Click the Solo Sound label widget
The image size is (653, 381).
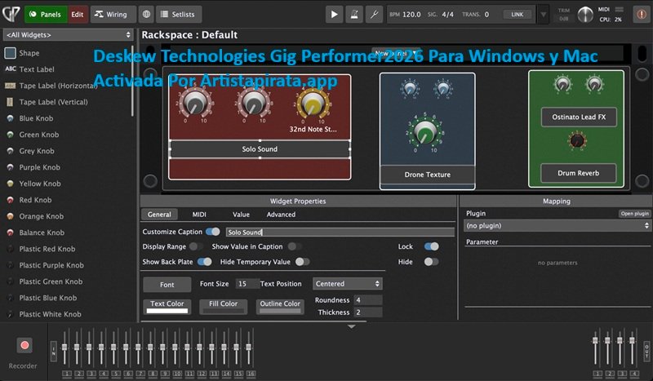260,149
